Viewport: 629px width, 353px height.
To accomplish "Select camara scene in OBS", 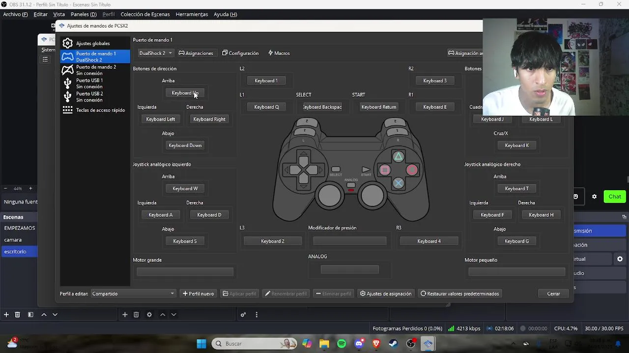I will pyautogui.click(x=20, y=240).
